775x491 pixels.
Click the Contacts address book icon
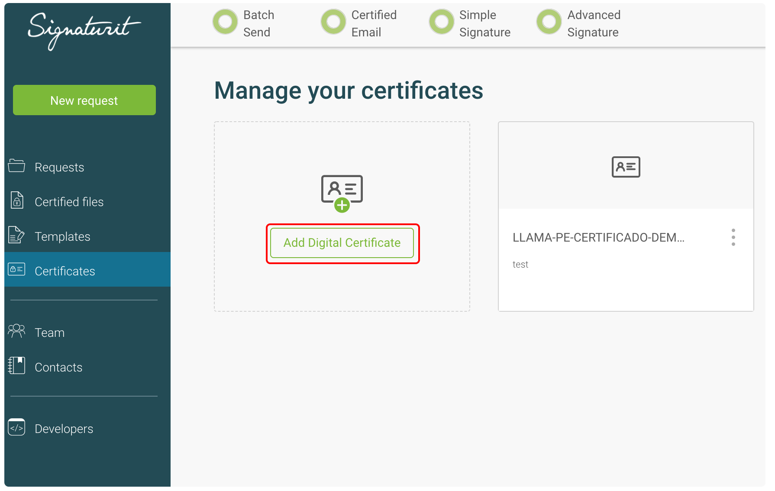16,366
